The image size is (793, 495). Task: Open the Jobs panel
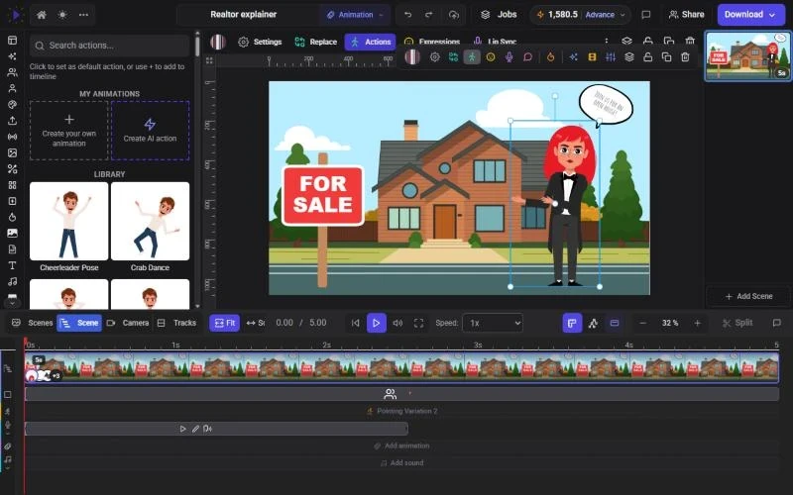(499, 15)
